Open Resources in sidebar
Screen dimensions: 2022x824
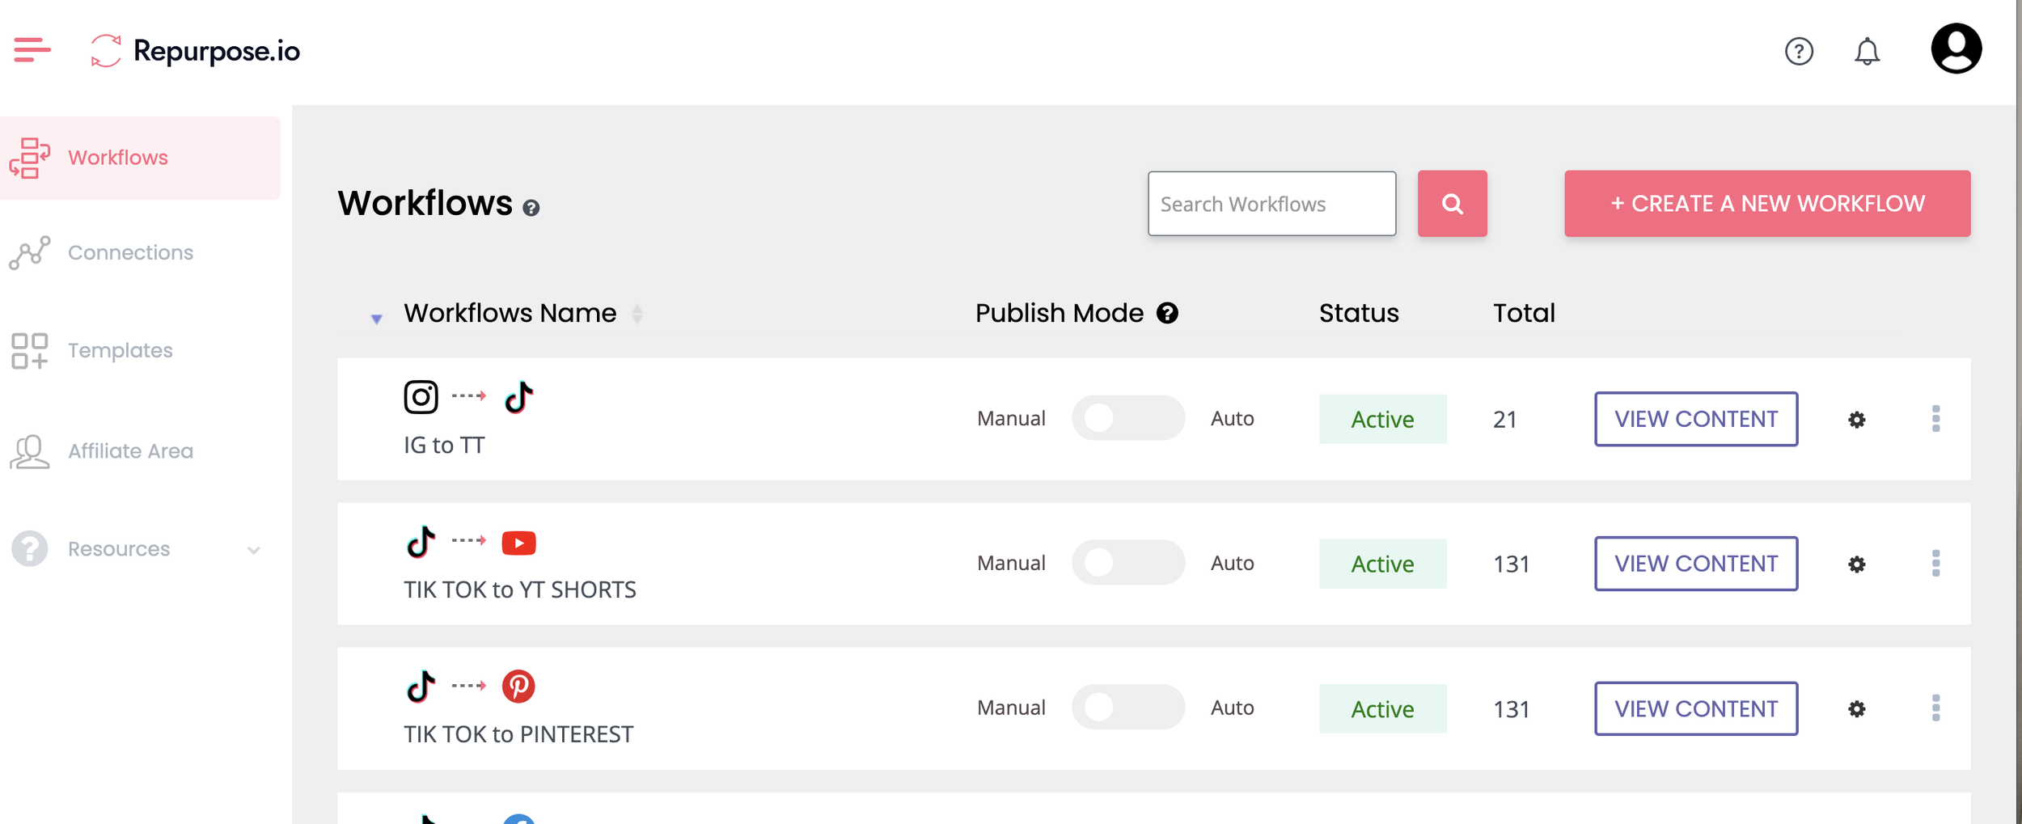[119, 549]
